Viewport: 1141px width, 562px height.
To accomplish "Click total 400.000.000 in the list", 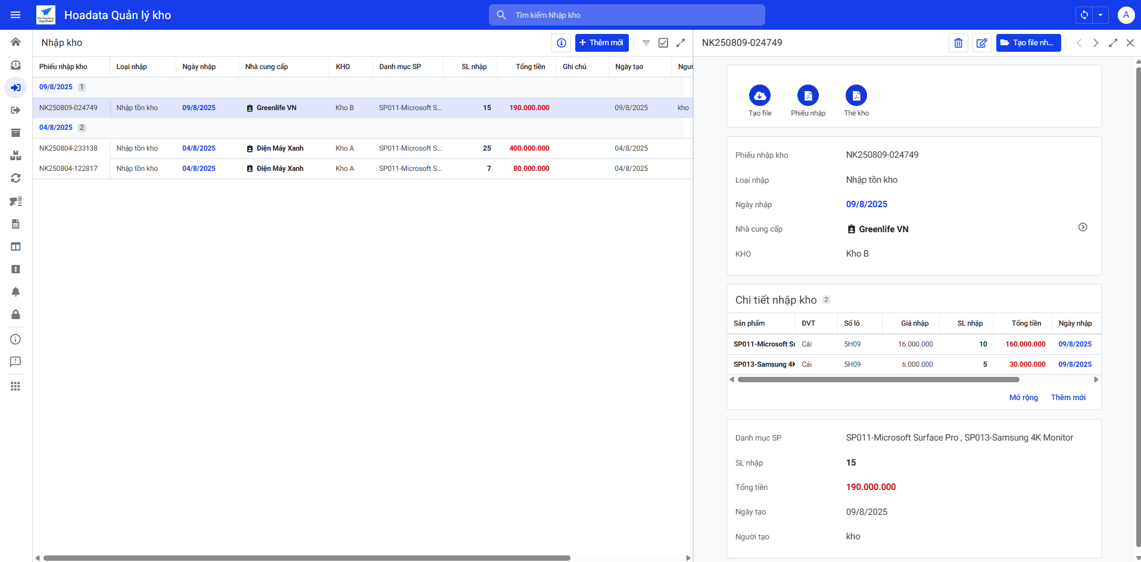I will [529, 148].
